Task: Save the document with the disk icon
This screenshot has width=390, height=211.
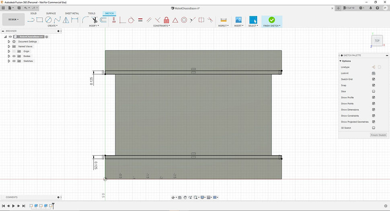Action: 19,8
